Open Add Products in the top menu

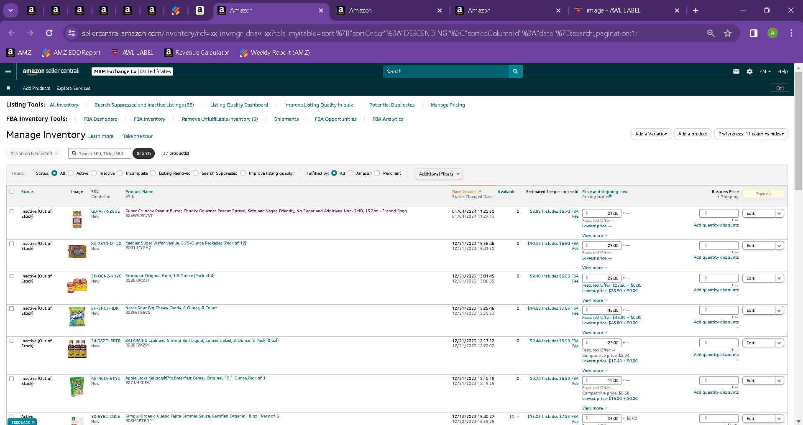pos(36,88)
